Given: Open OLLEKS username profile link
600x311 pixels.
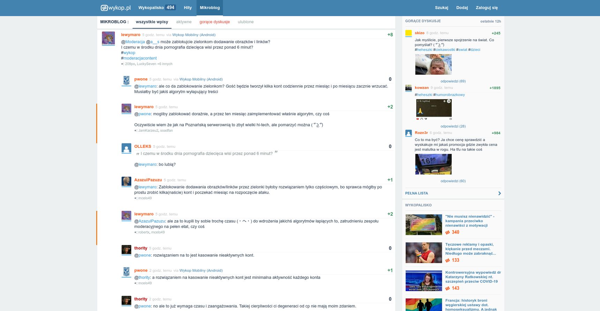Looking at the screenshot, I should [x=143, y=146].
